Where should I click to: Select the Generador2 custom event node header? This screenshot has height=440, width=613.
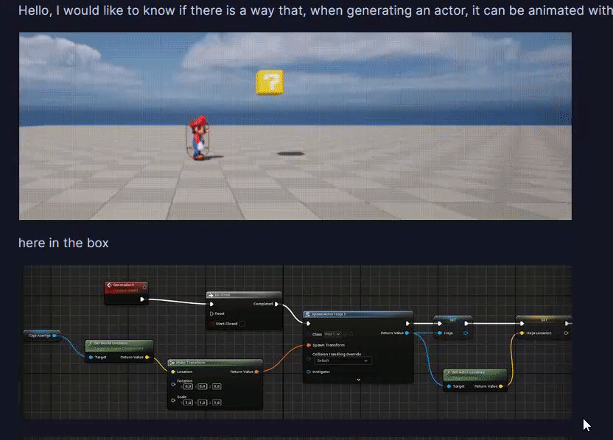(126, 288)
